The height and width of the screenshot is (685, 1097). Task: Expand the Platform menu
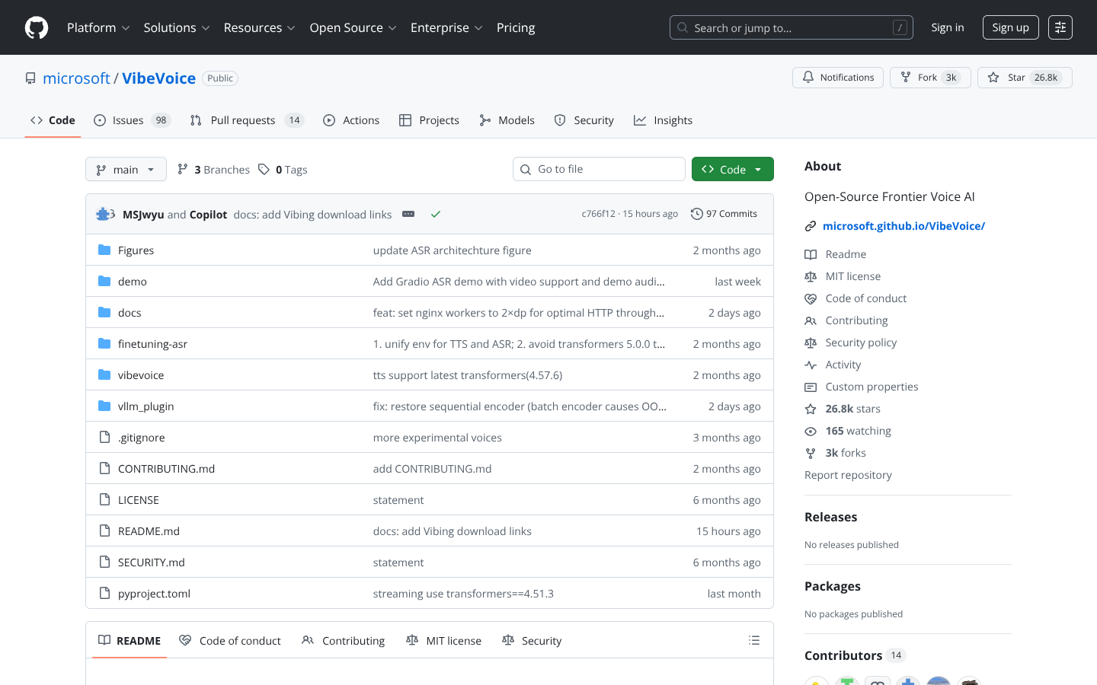pyautogui.click(x=98, y=27)
